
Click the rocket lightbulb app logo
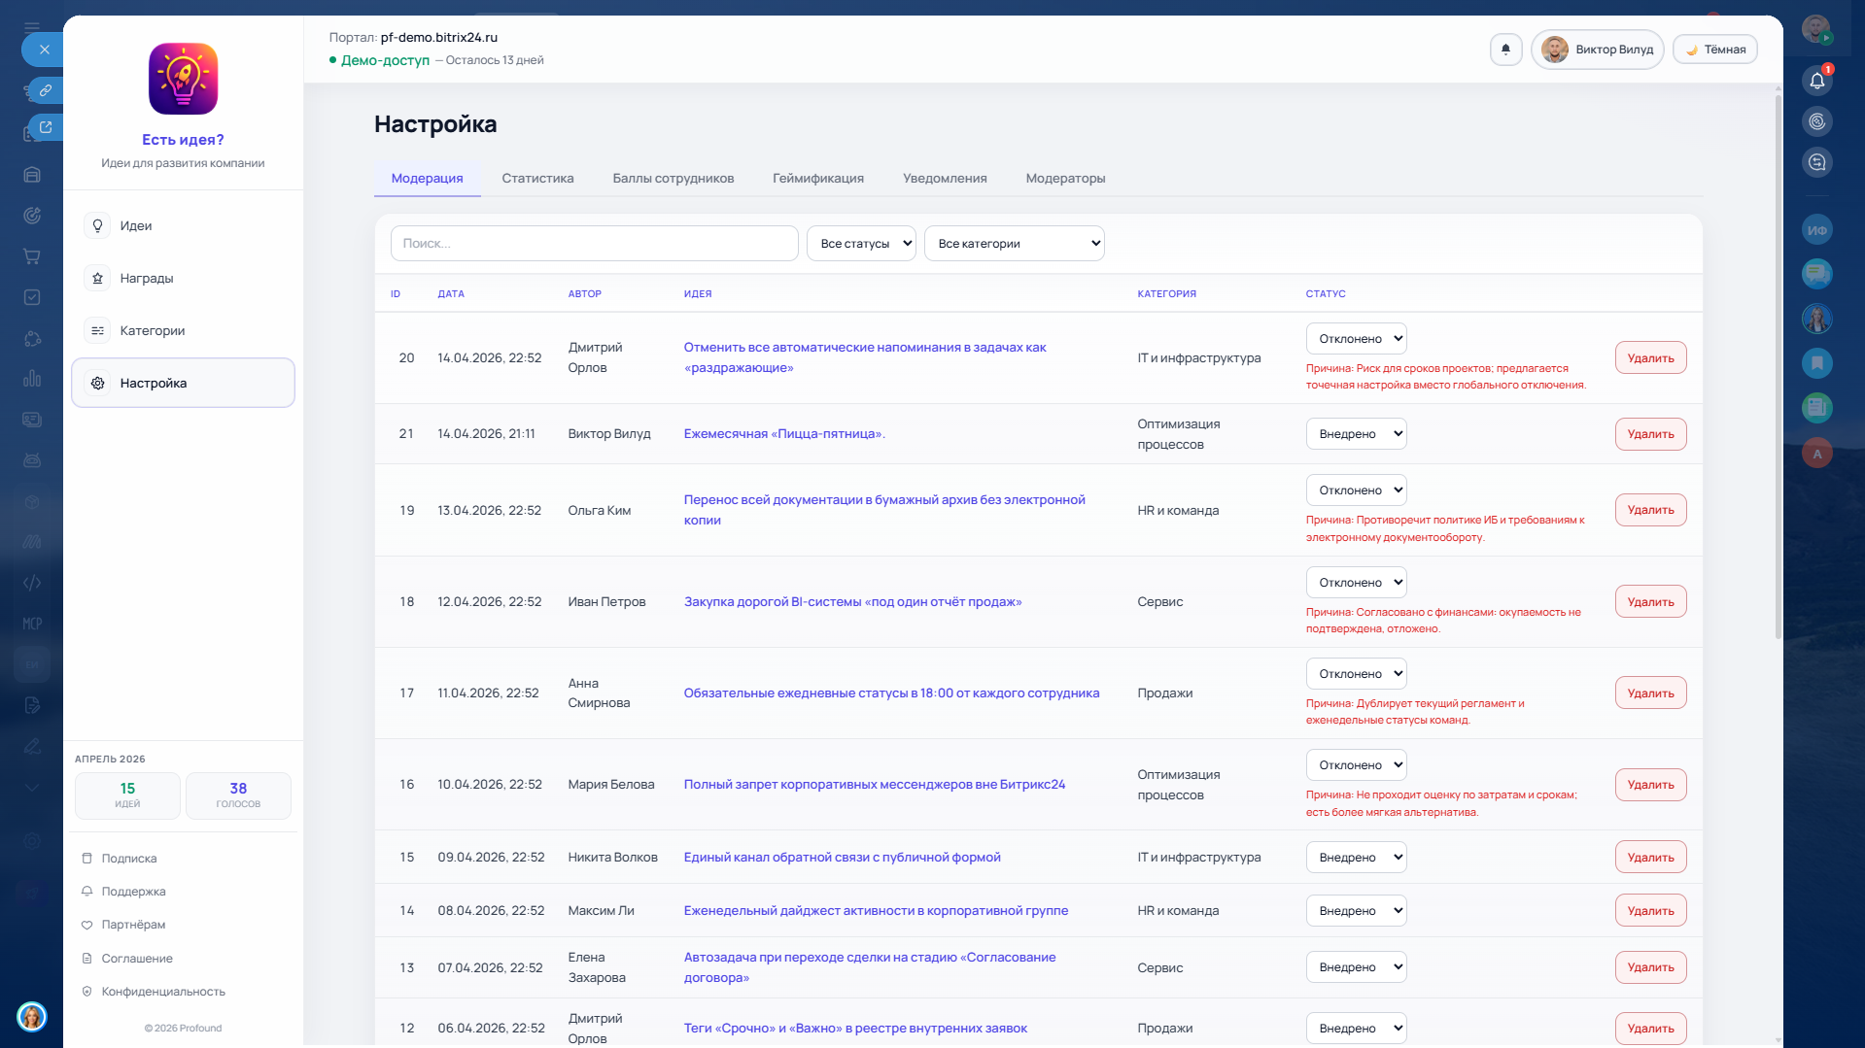(x=183, y=79)
